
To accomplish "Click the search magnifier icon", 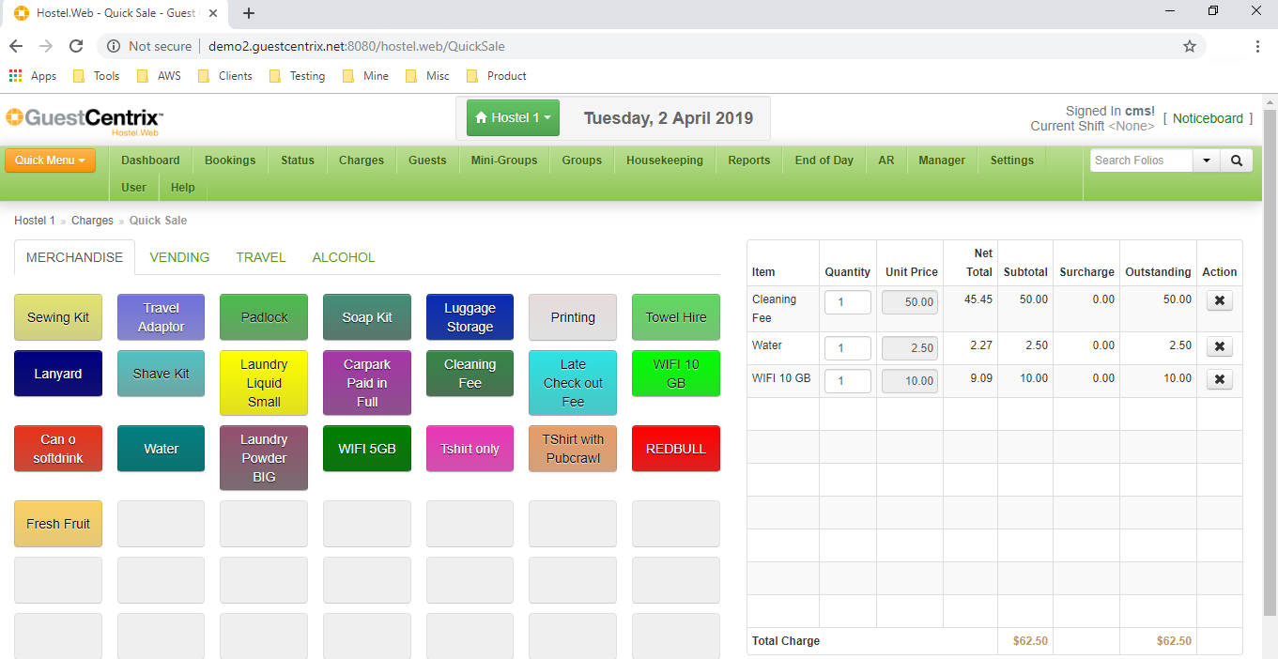I will tap(1236, 161).
